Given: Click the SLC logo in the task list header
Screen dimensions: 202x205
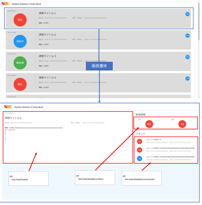Looking at the screenshot, I should click(x=5, y=4).
